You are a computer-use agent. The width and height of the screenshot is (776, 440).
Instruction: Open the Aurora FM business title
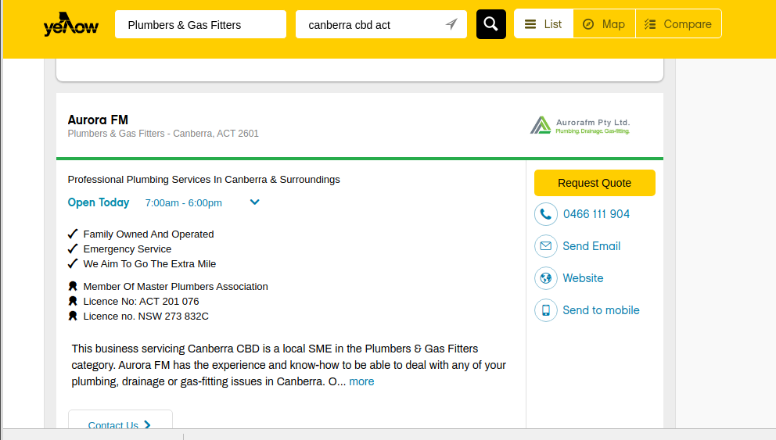(98, 120)
